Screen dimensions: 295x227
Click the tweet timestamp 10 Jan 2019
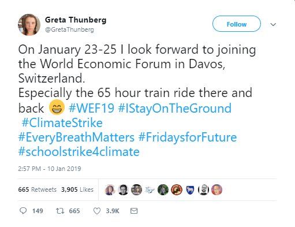pyautogui.click(x=64, y=169)
